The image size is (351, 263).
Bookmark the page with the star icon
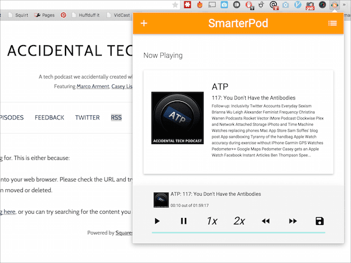tap(175, 5)
